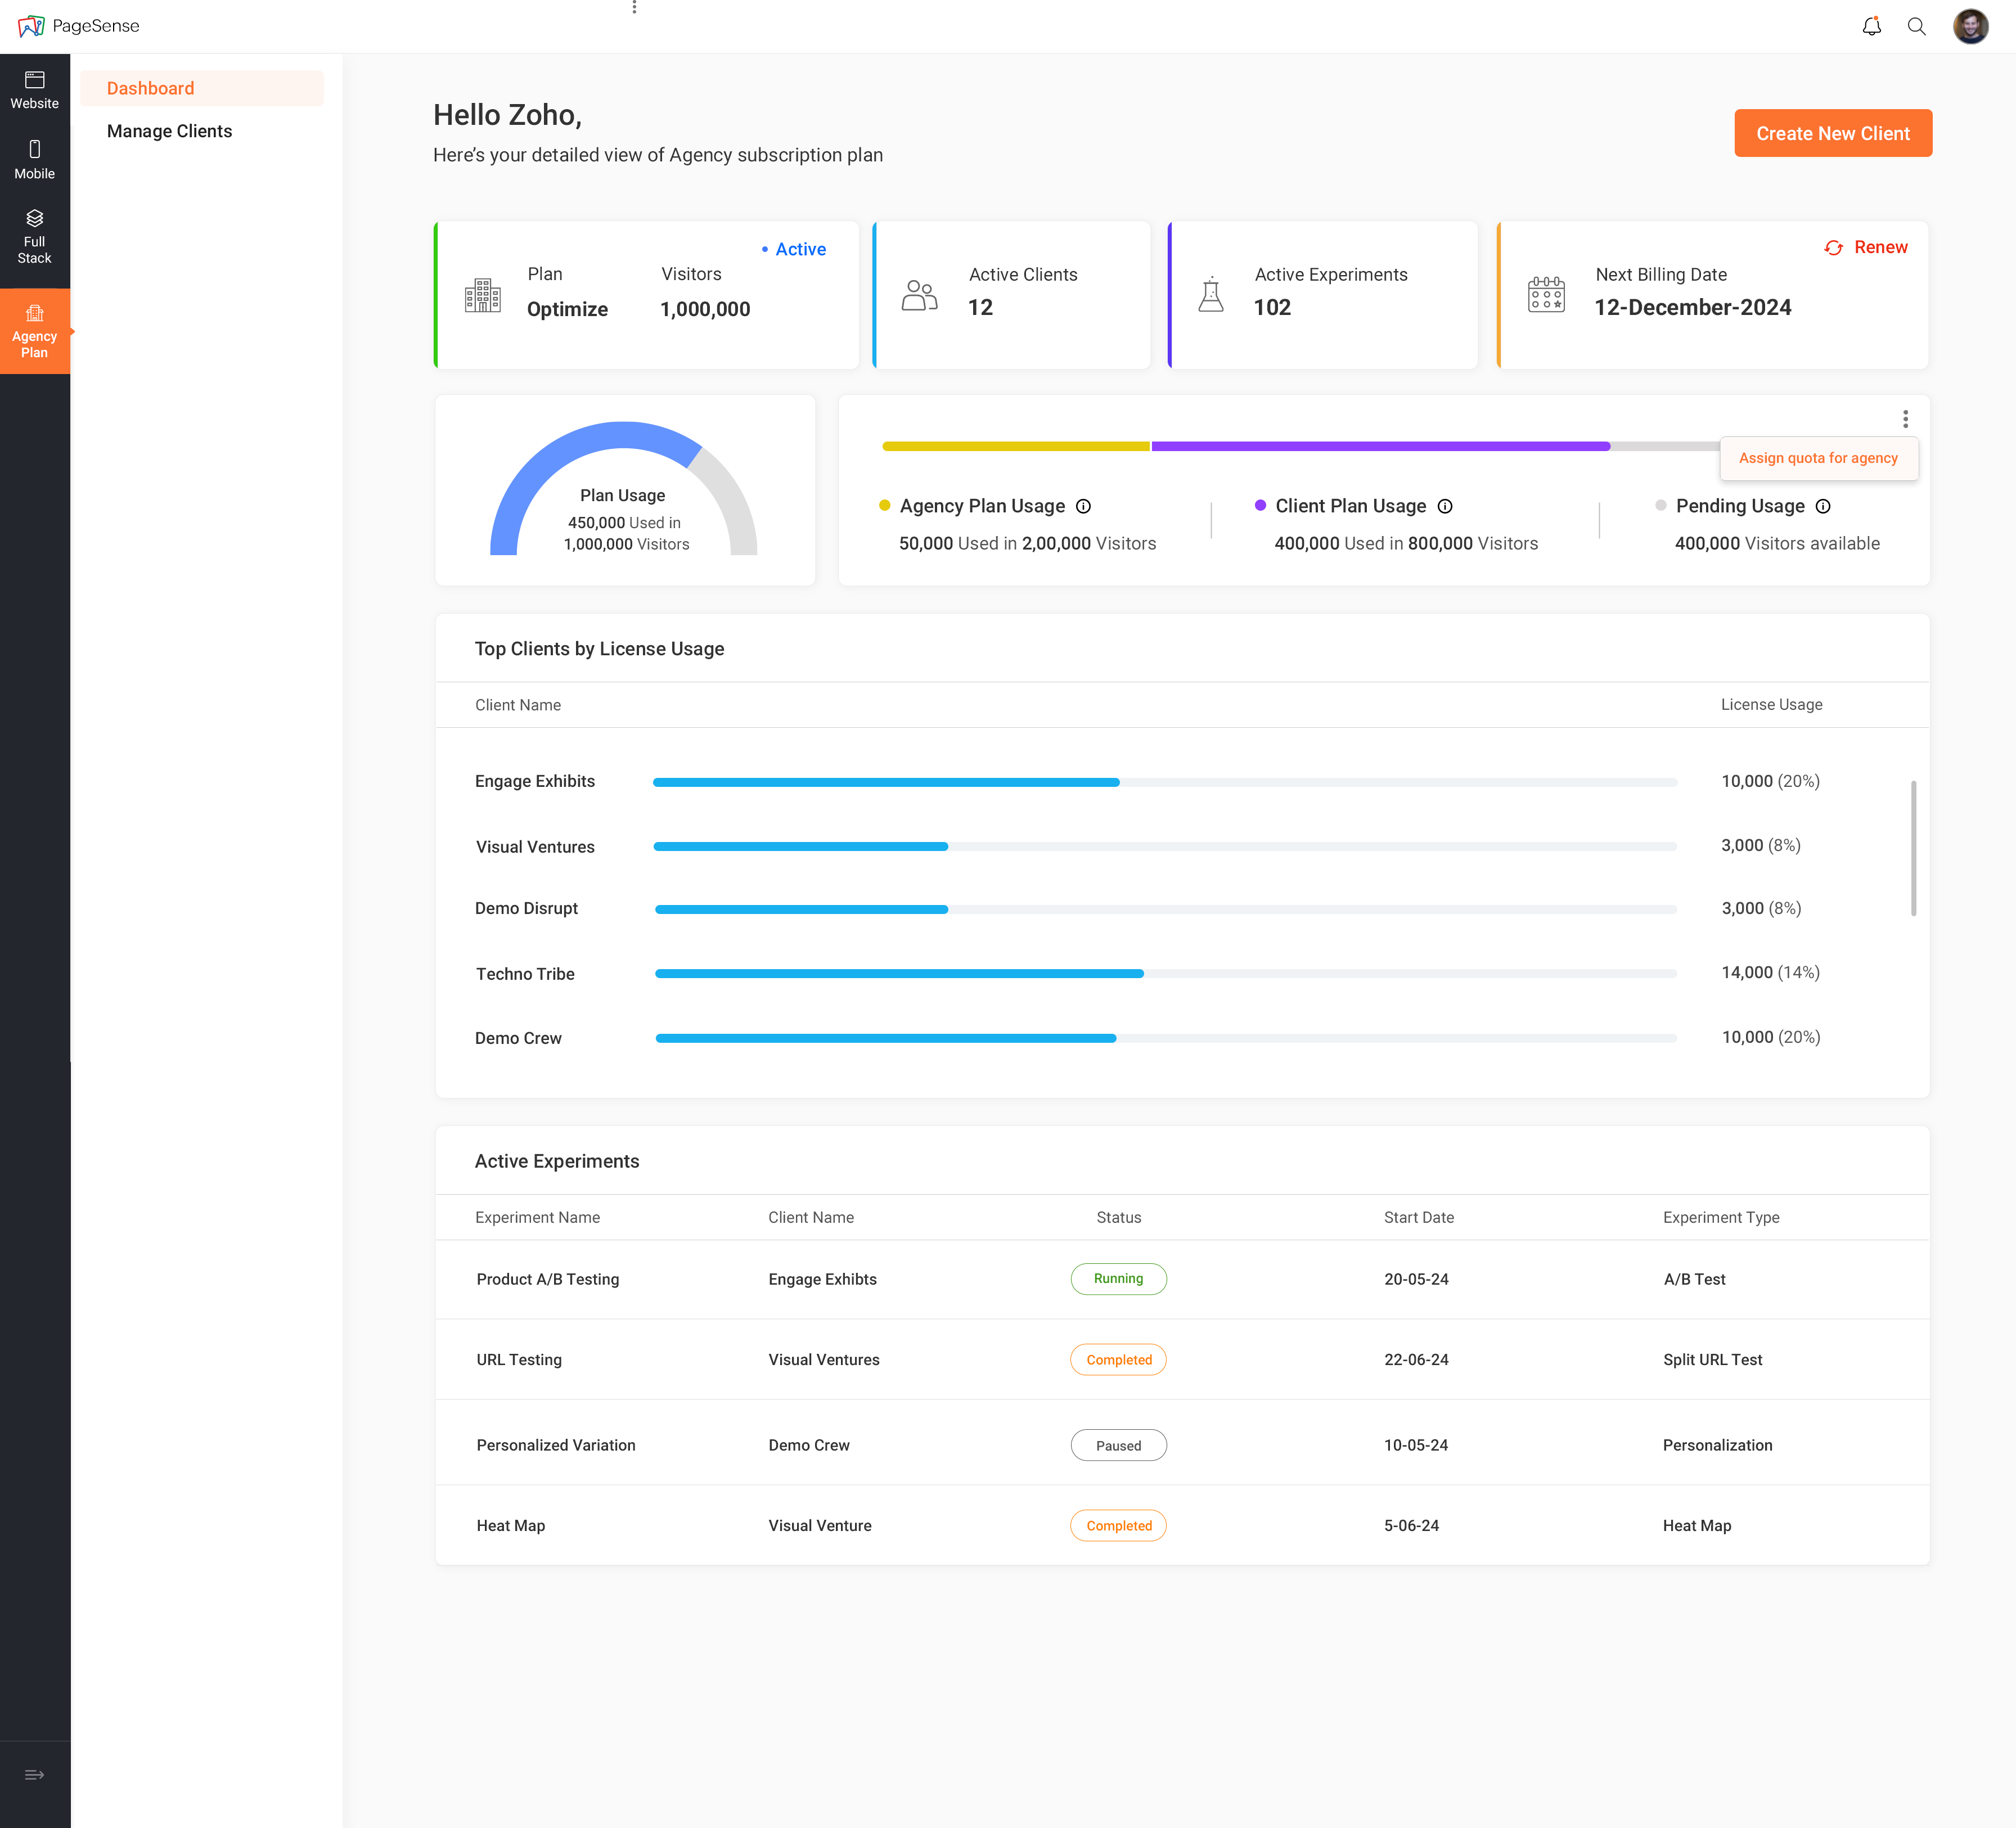Open the user profile avatar
The width and height of the screenshot is (2016, 1828).
tap(1970, 27)
